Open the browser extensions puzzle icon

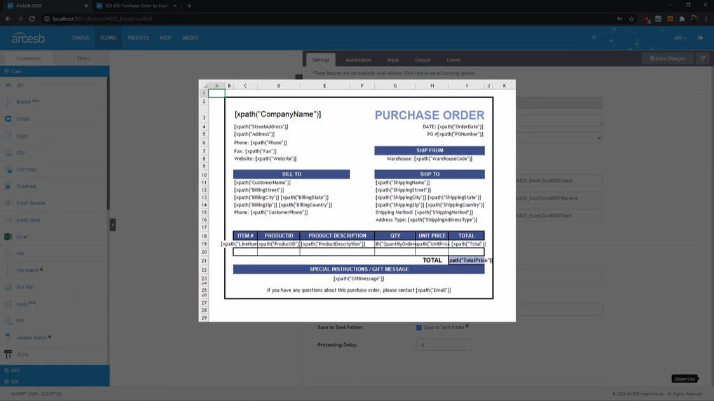(682, 18)
